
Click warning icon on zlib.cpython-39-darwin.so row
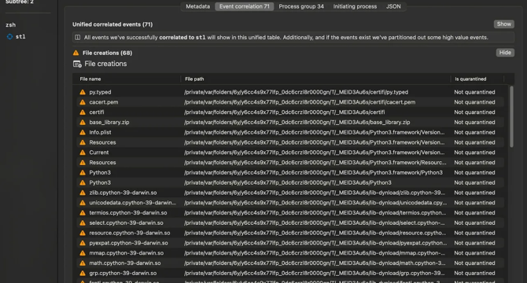pyautogui.click(x=83, y=193)
